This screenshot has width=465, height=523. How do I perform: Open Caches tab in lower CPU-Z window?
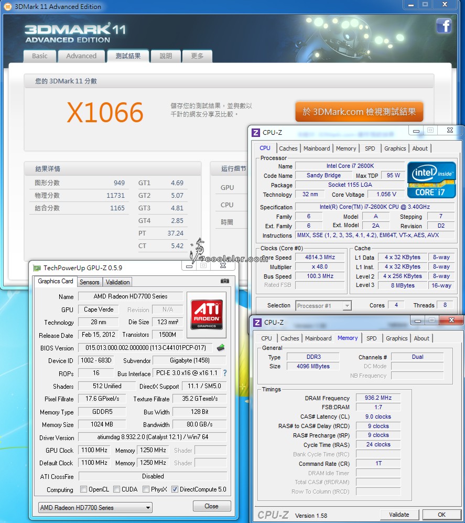coord(290,338)
